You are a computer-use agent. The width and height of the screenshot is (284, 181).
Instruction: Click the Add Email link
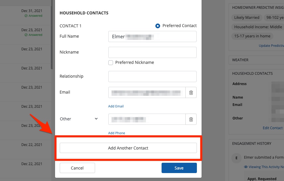pyautogui.click(x=116, y=106)
